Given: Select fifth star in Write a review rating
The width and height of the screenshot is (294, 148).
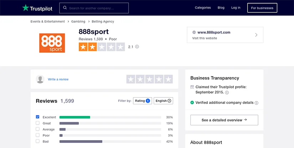Looking at the screenshot, I should (x=168, y=79).
